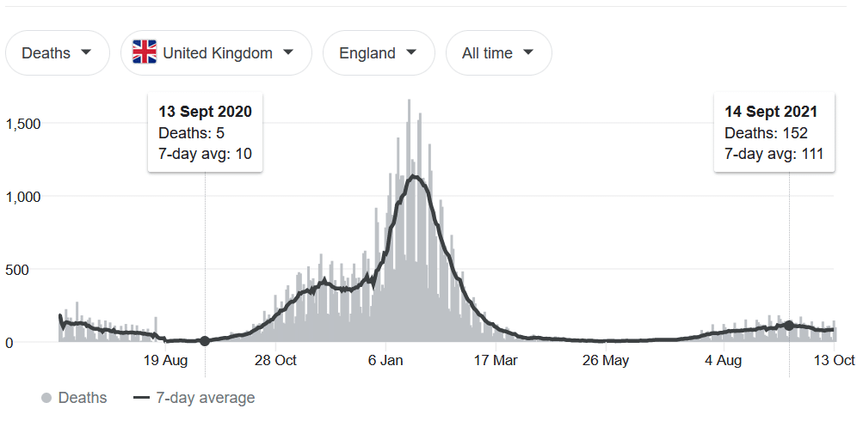Click the caret arrow next to All time
This screenshot has height=421, width=863.
(527, 52)
